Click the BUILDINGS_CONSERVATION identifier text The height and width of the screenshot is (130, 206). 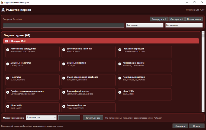[133, 66]
